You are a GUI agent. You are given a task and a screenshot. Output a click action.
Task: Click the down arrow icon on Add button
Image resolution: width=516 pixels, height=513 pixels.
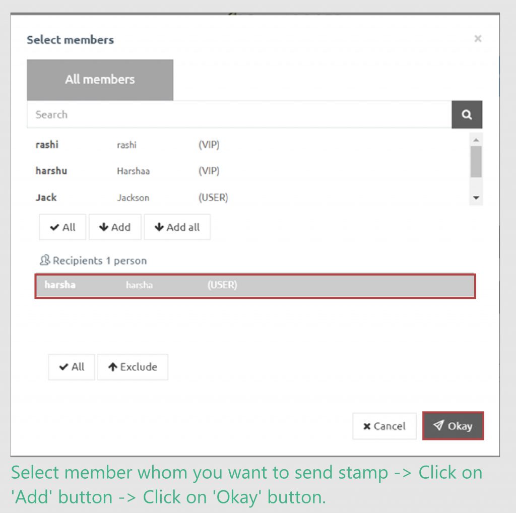click(x=103, y=227)
